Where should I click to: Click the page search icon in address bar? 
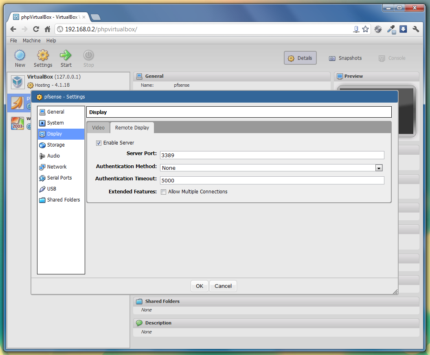pos(356,29)
